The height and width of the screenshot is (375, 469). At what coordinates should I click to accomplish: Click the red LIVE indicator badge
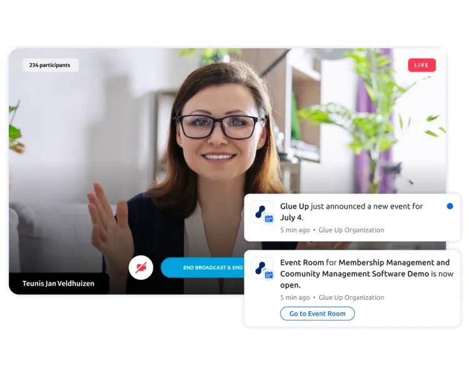point(421,65)
